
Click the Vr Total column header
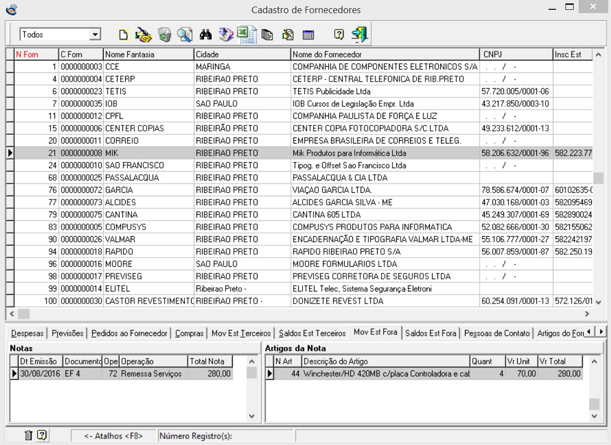[x=560, y=361]
